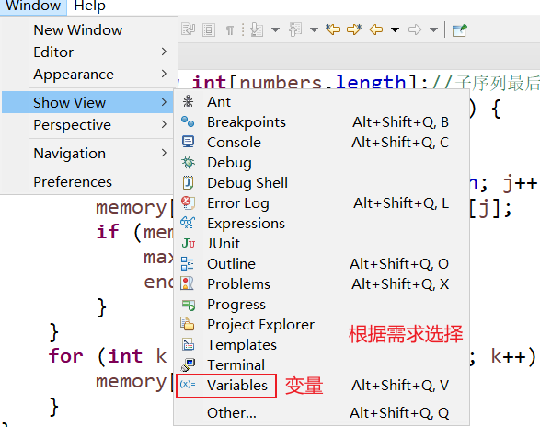Click the Next Annotation toolbar icon
This screenshot has height=427, width=540.
coord(257,29)
